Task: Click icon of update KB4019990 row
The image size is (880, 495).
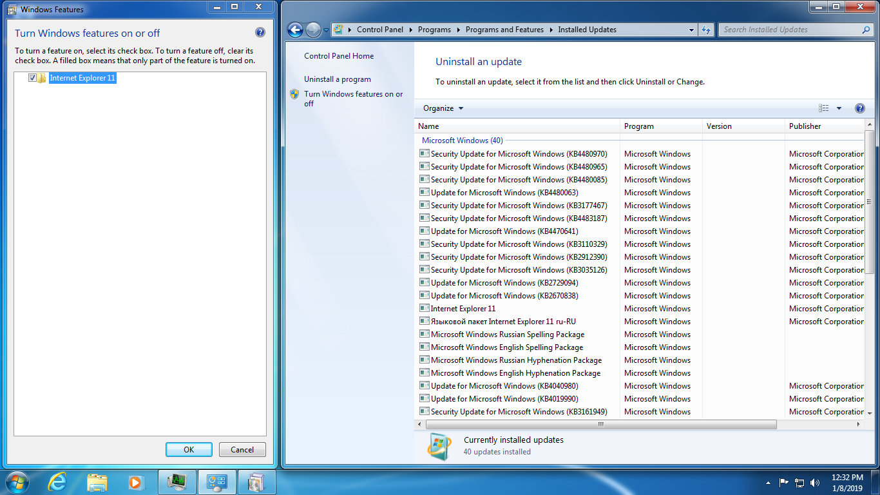Action: [x=425, y=398]
